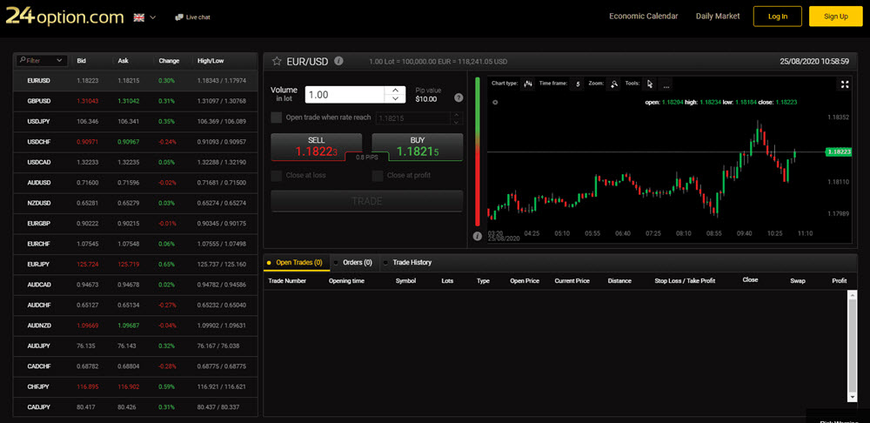Click the rate reach 1.18215 field

pyautogui.click(x=413, y=118)
